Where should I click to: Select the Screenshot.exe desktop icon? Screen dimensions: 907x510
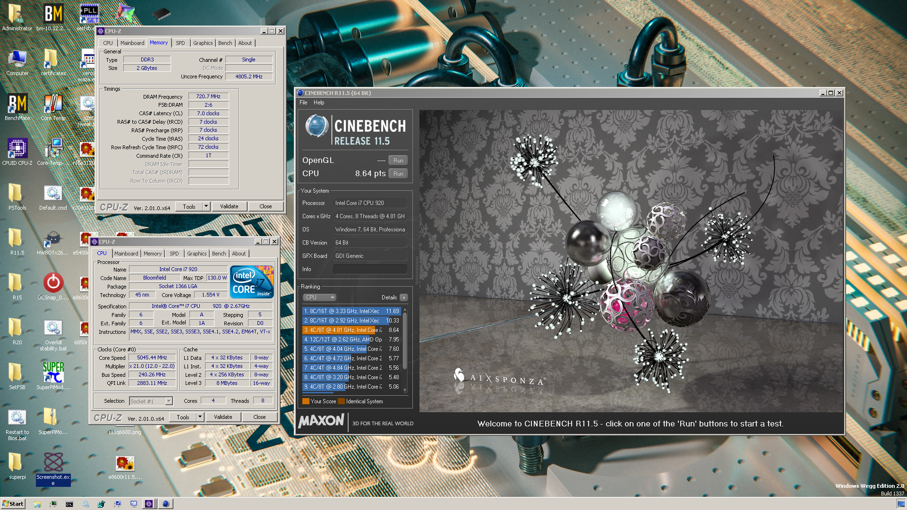[53, 469]
